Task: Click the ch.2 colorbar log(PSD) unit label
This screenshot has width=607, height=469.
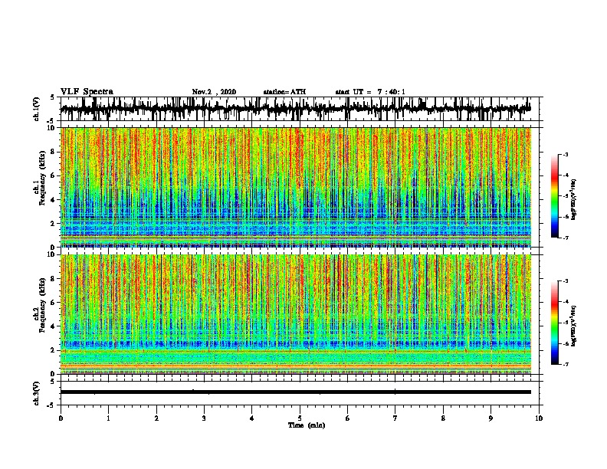Action: click(574, 326)
